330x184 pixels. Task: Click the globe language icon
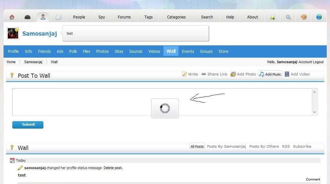(x=319, y=17)
